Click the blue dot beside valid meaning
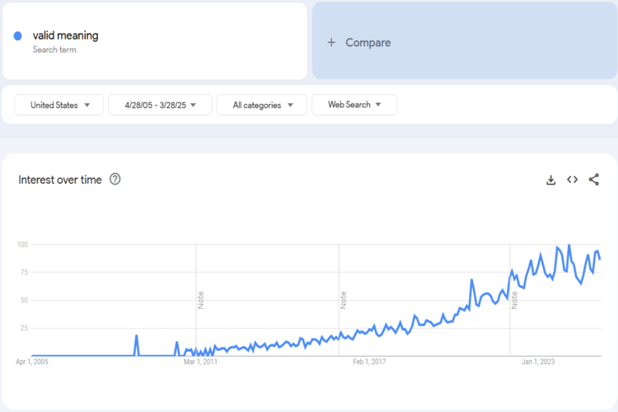 18,36
